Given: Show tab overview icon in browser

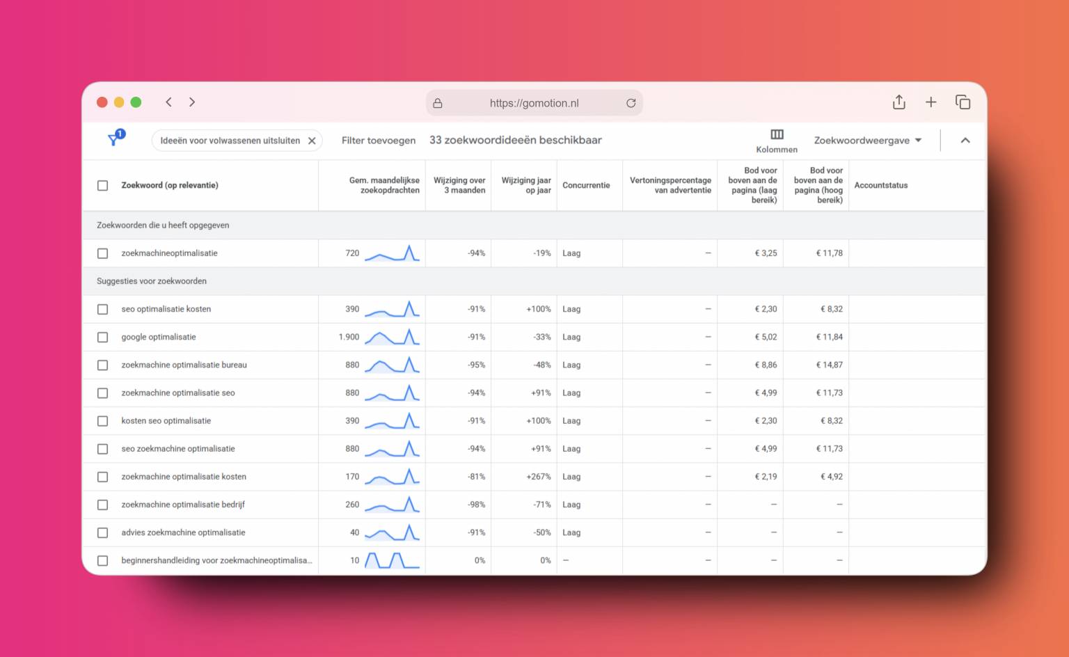Looking at the screenshot, I should pos(963,102).
